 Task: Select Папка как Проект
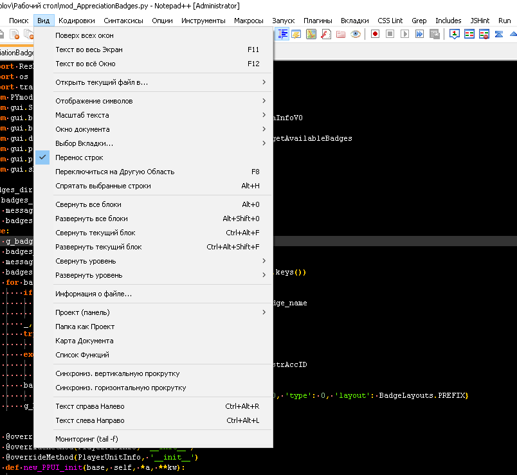[x=153, y=327]
